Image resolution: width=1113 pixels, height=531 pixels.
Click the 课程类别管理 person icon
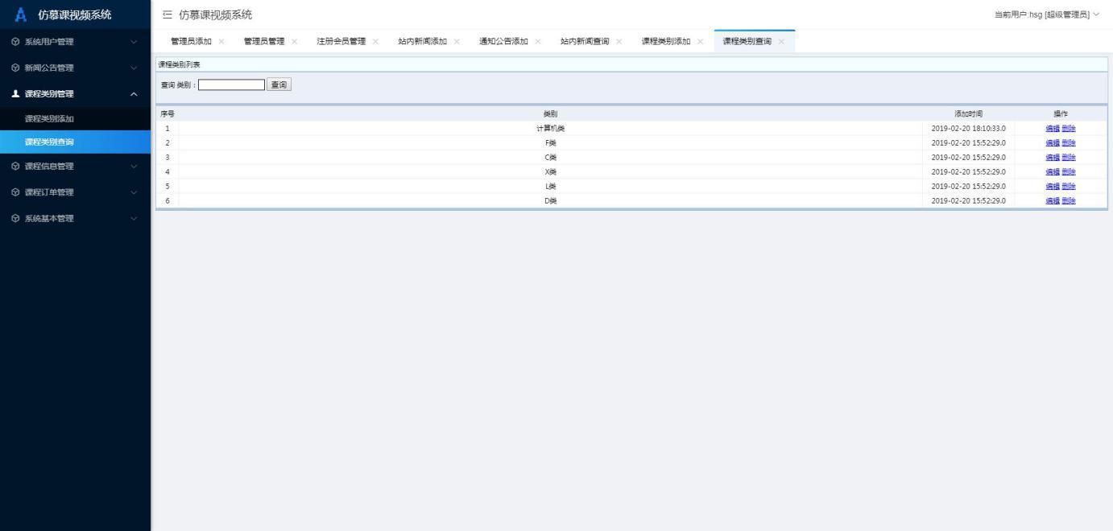(15, 94)
